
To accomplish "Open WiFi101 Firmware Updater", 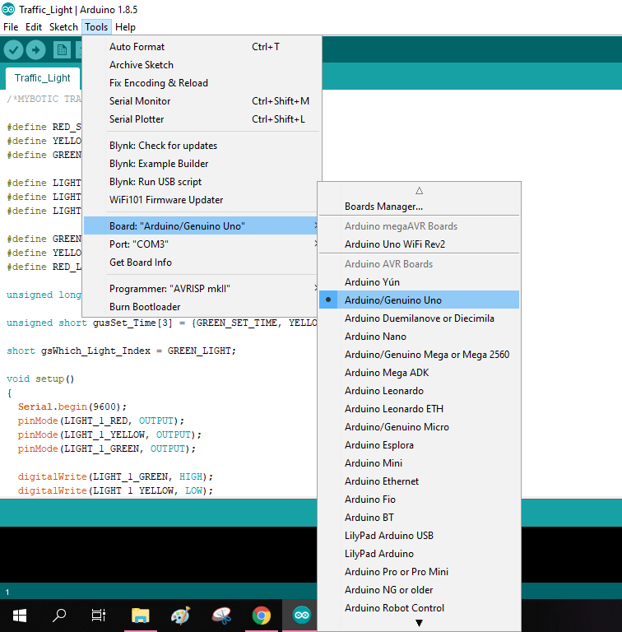I will [201, 200].
